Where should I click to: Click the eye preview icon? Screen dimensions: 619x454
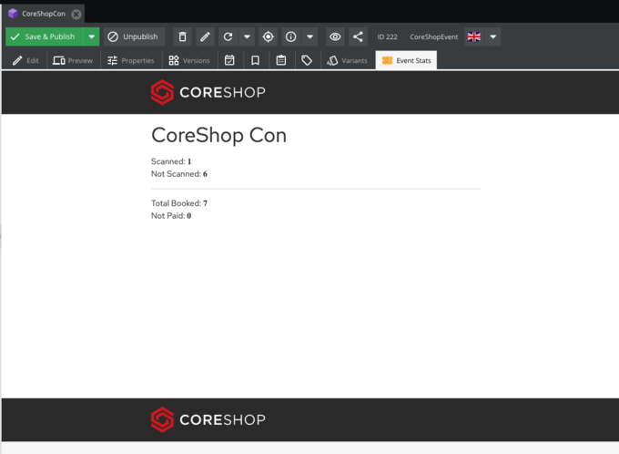pos(335,36)
